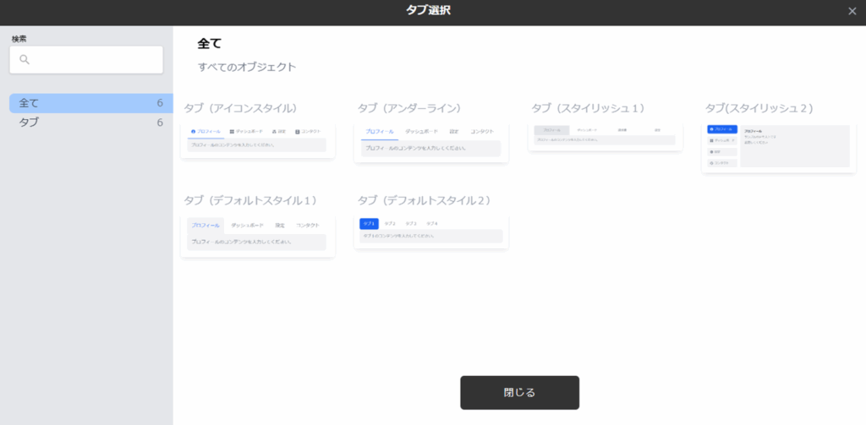
Task: Click the dashboard grid icon in icon-style preview
Action: click(232, 132)
